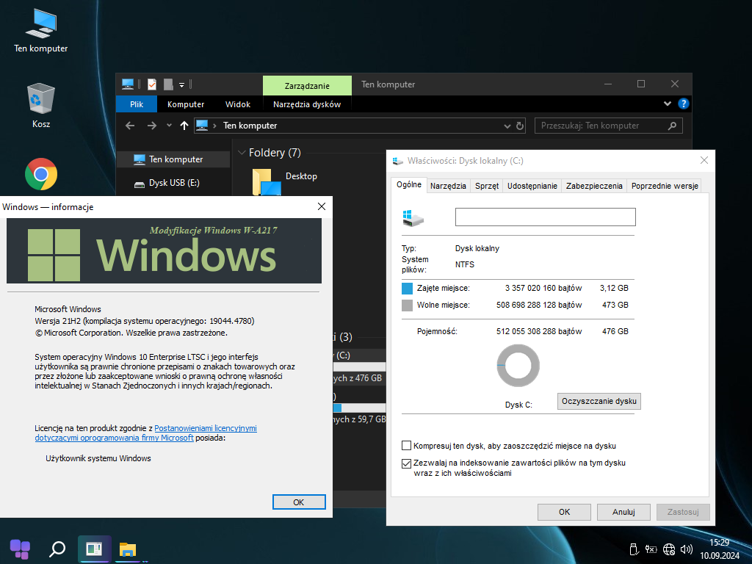Open the taskbar search magnifier
This screenshot has height=564, width=752.
[x=57, y=549]
